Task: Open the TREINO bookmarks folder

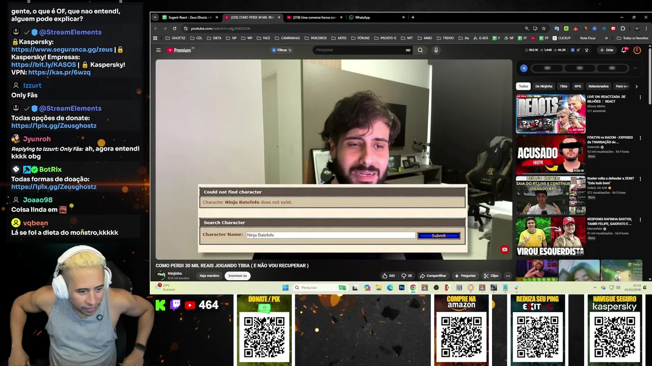Action: click(445, 38)
